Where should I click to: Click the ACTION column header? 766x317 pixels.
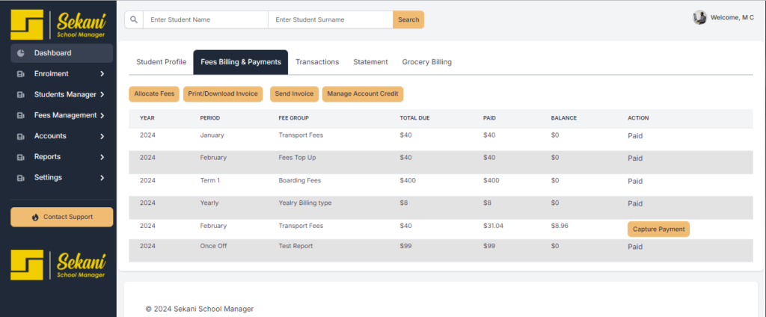pos(639,118)
